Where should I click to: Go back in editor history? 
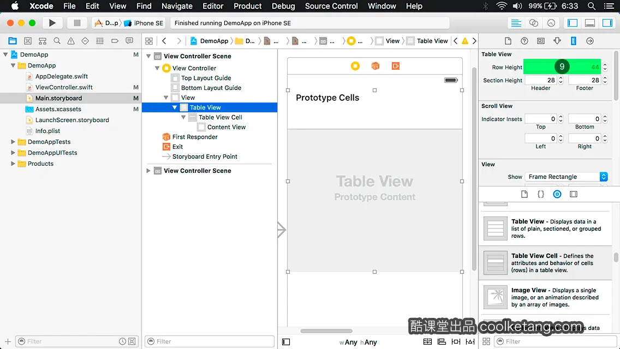[164, 41]
